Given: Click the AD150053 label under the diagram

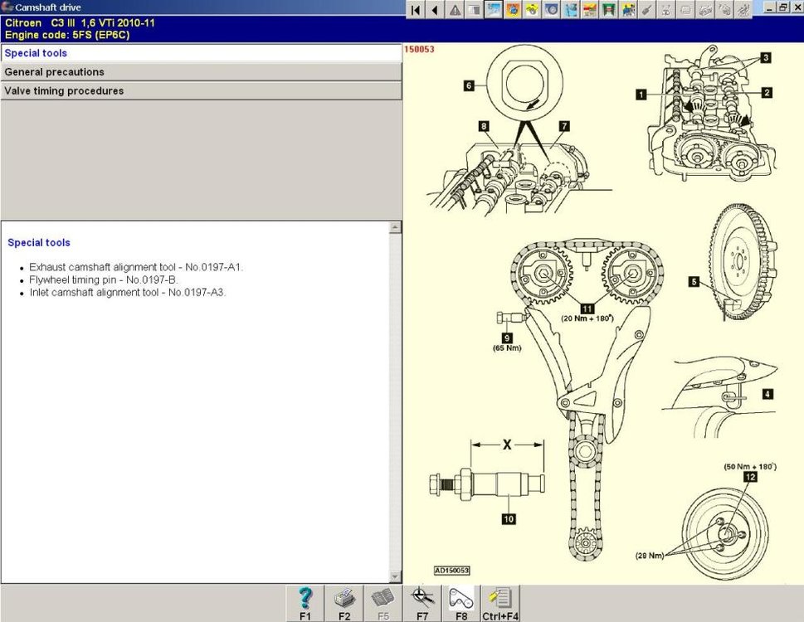Looking at the screenshot, I should [x=451, y=571].
